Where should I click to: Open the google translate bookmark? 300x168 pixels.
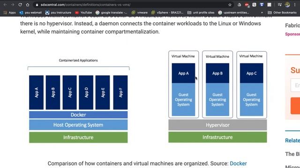(x=112, y=13)
